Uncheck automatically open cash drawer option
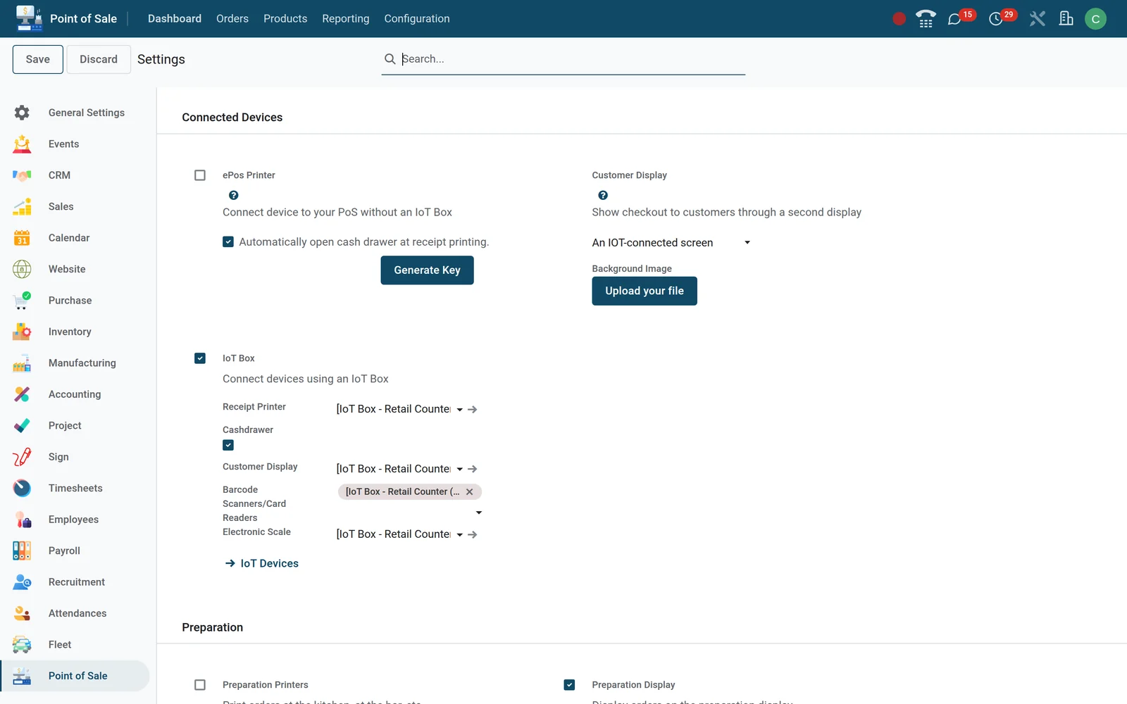The height and width of the screenshot is (704, 1127). click(228, 241)
